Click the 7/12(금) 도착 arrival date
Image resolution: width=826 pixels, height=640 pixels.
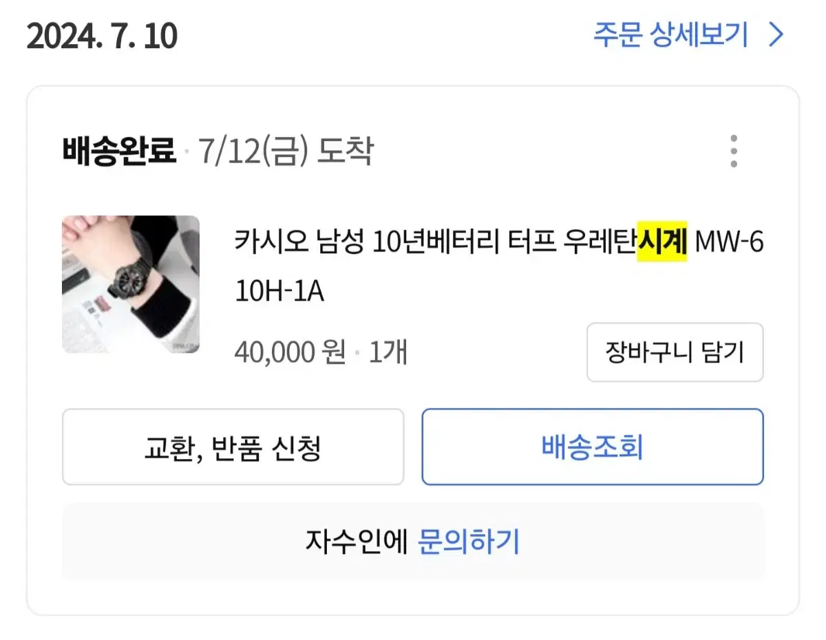pos(285,151)
